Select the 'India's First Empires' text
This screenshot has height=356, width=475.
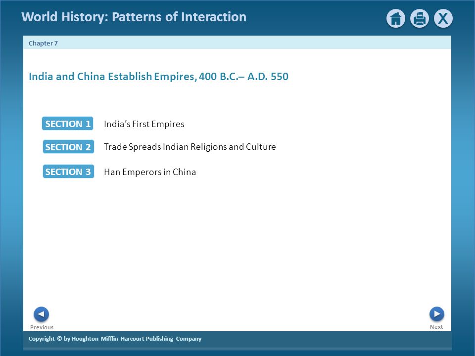(x=144, y=124)
